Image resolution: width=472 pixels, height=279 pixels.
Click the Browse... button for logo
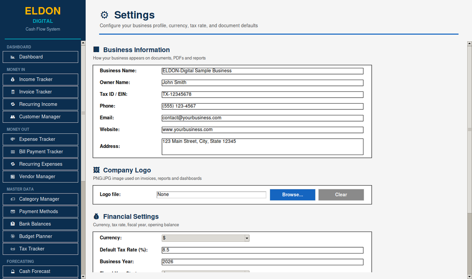293,195
